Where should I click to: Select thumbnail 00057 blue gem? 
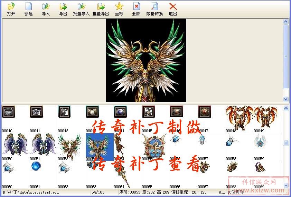(x=202, y=139)
